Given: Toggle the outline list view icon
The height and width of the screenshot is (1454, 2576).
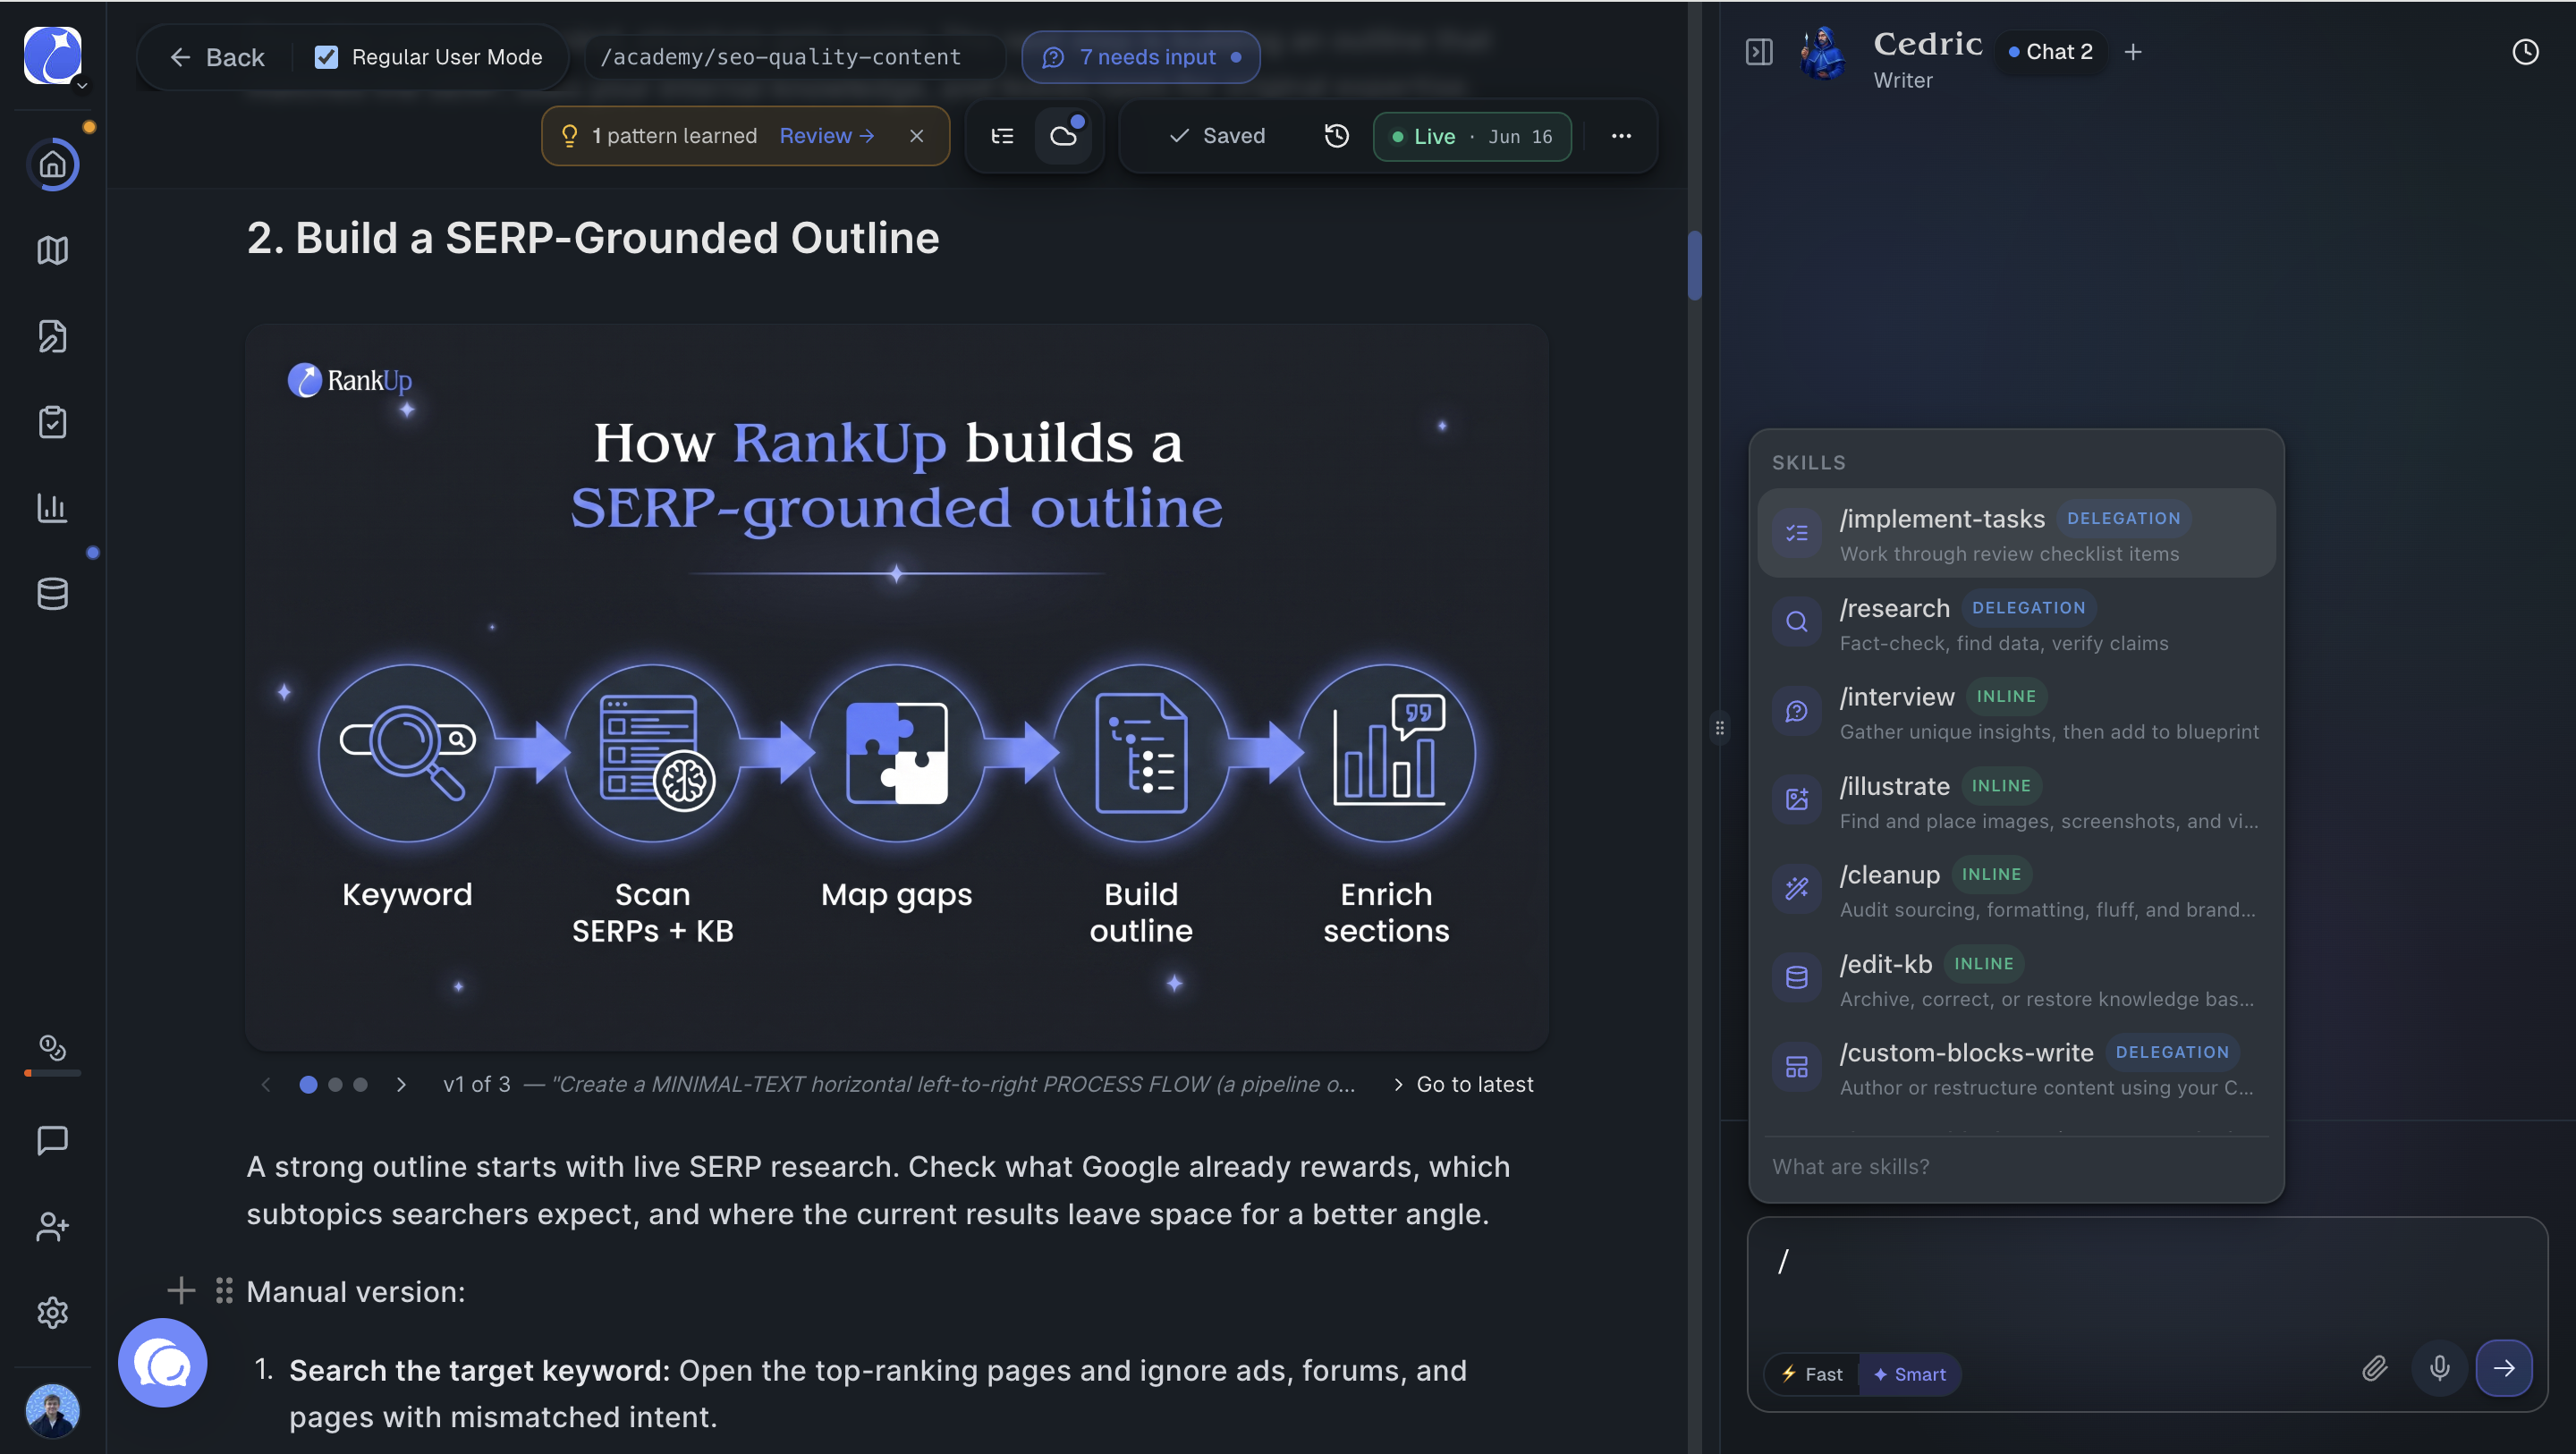Looking at the screenshot, I should (1002, 136).
